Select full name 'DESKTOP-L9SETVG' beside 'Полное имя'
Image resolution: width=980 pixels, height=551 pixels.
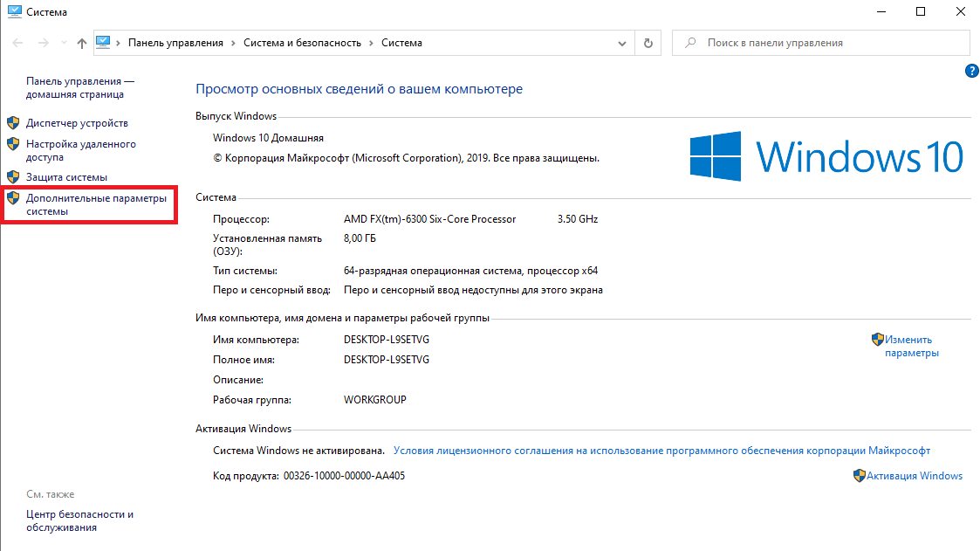(387, 360)
